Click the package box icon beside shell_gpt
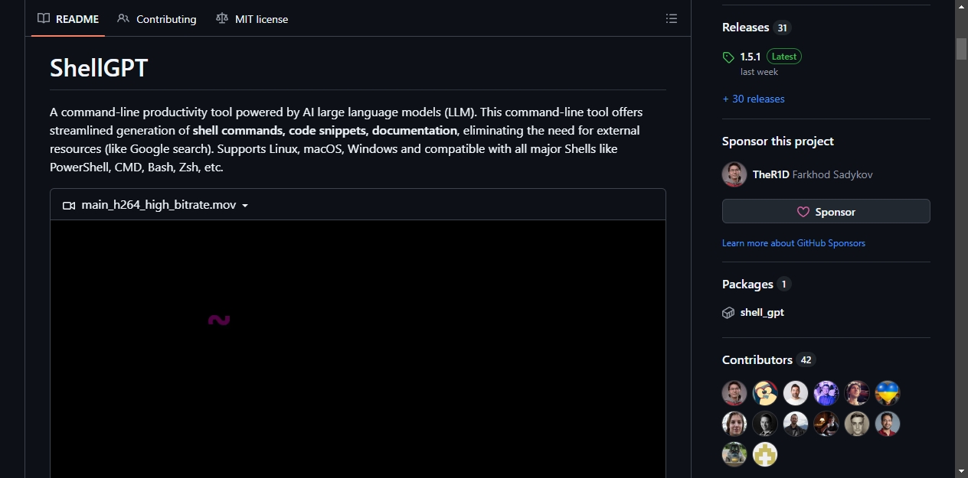Viewport: 968px width, 478px height. point(728,313)
